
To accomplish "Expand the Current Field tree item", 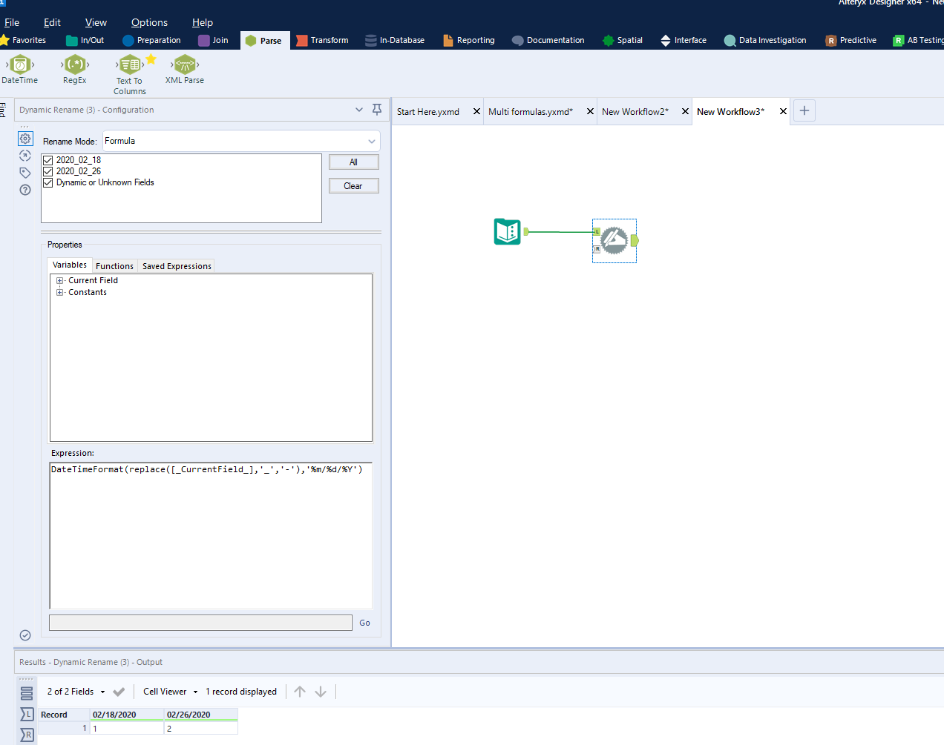I will click(60, 280).
